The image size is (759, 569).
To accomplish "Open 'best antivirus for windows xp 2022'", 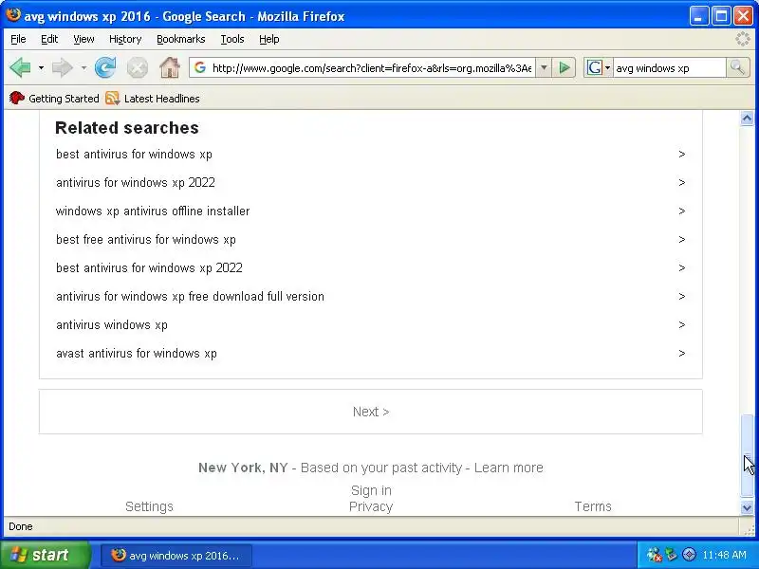I will 150,268.
